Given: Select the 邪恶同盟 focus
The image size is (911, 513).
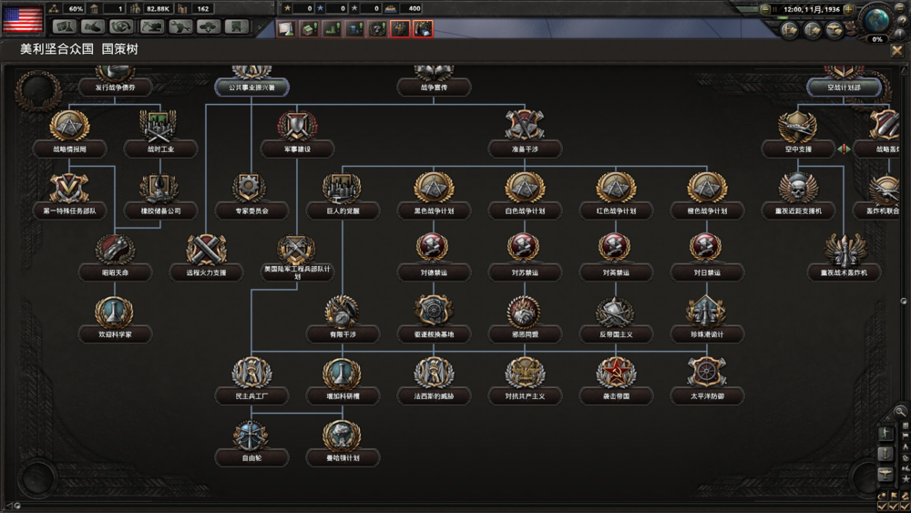Looking at the screenshot, I should click(x=525, y=319).
